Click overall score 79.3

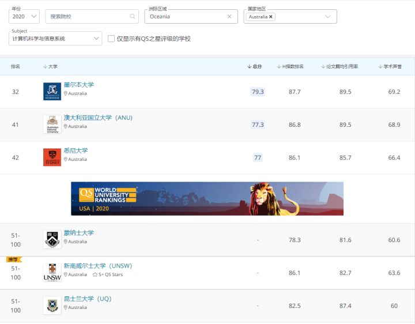[258, 92]
